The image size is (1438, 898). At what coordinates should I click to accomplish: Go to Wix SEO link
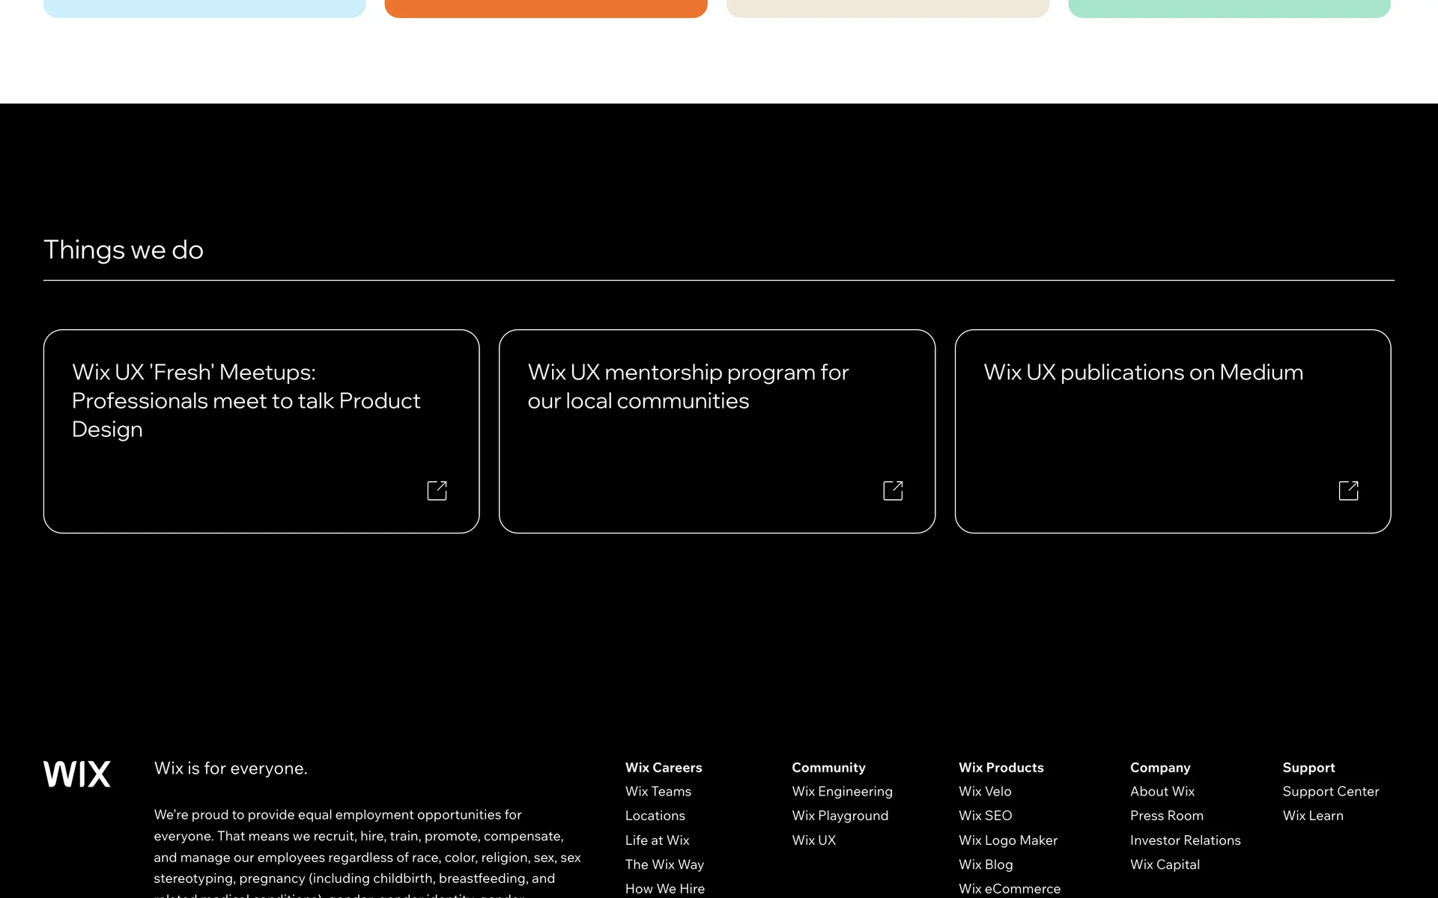[985, 816]
